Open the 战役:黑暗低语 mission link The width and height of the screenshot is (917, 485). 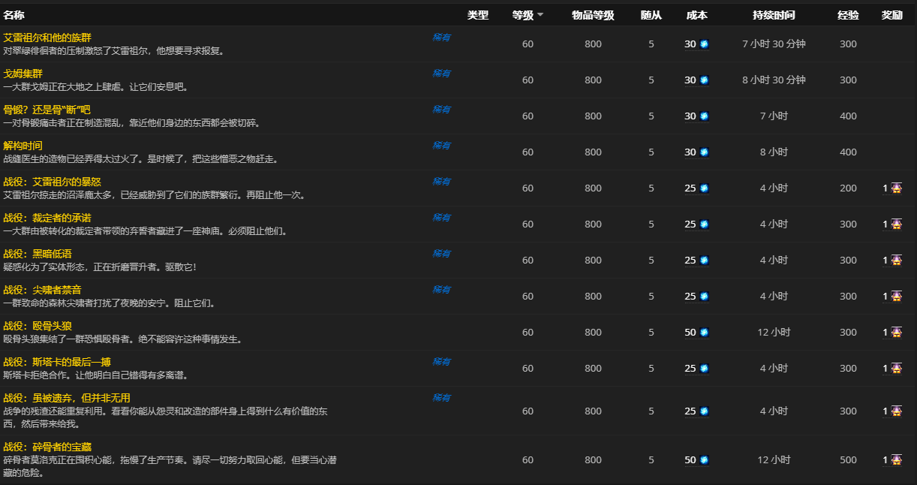pos(38,254)
